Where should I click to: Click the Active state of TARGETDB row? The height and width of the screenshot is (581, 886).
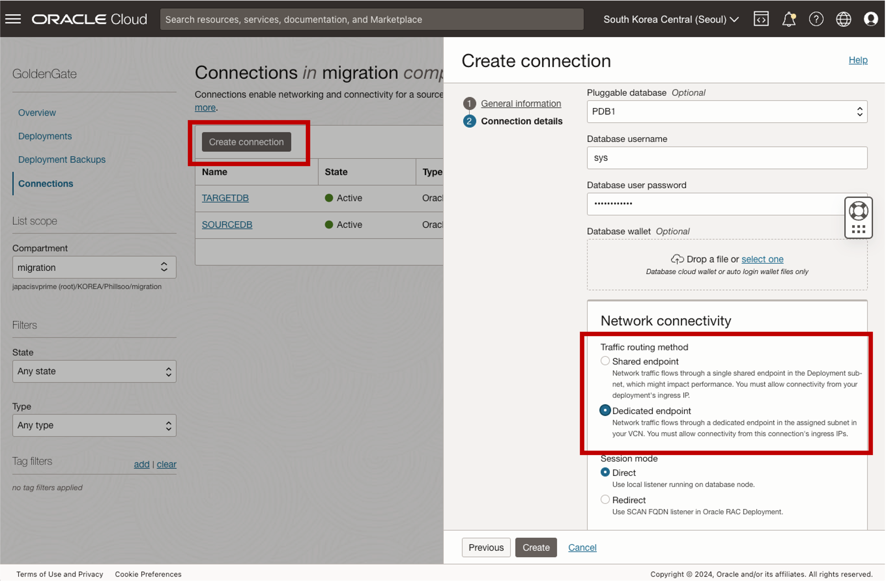coord(343,198)
